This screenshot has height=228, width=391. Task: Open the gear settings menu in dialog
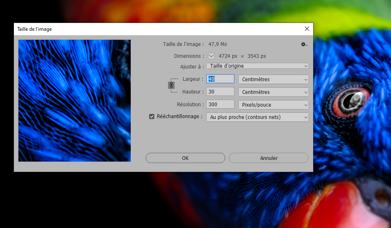[x=304, y=44]
